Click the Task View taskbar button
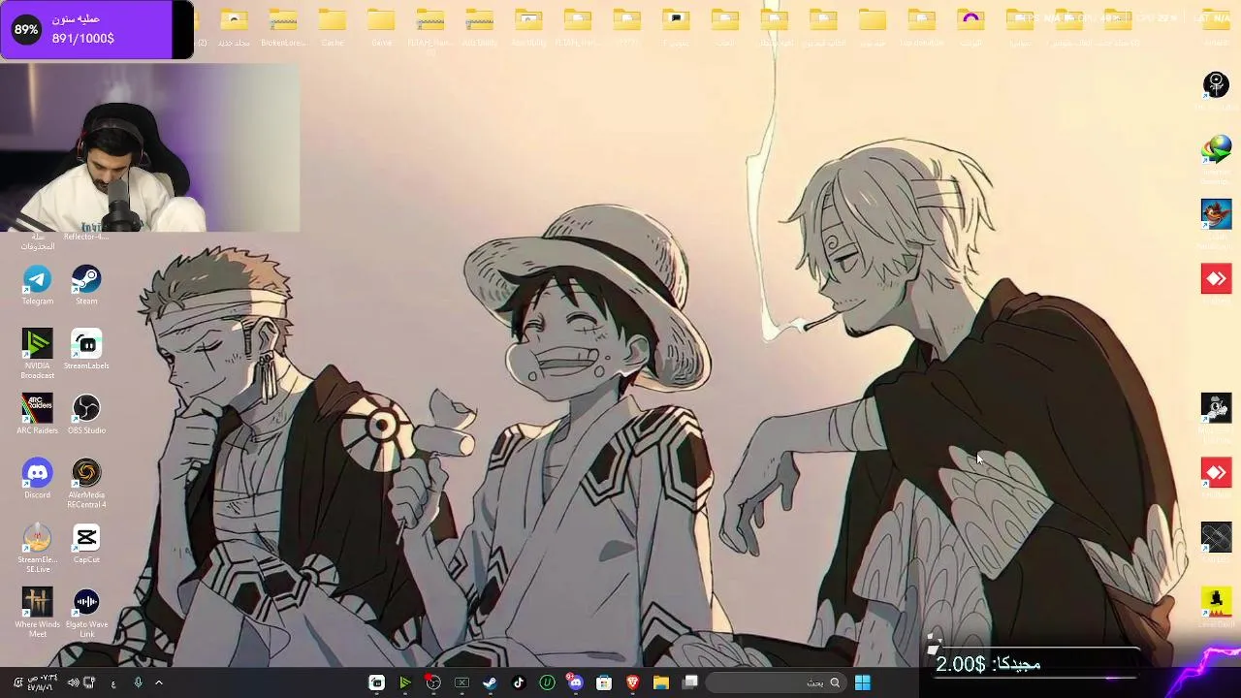Viewport: 1241px width, 698px height. pos(690,682)
